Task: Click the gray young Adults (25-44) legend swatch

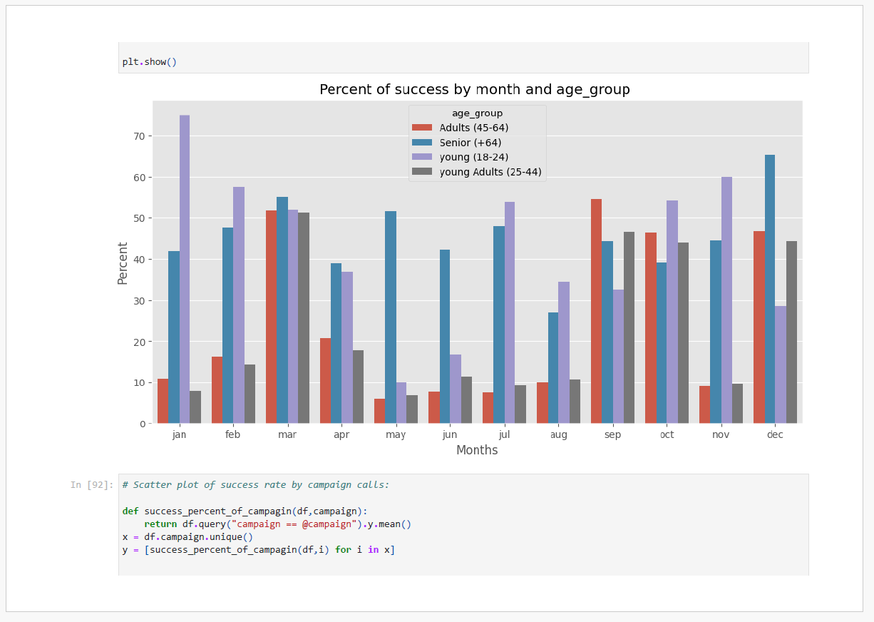Action: point(422,172)
